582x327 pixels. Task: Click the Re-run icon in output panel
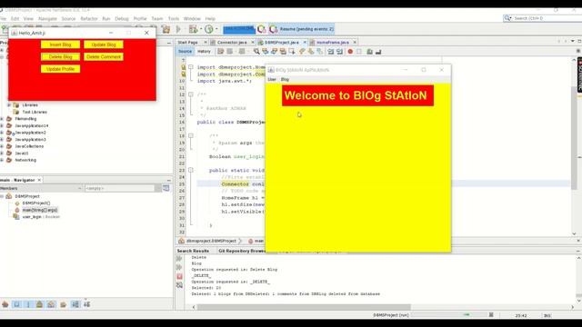pos(180,258)
